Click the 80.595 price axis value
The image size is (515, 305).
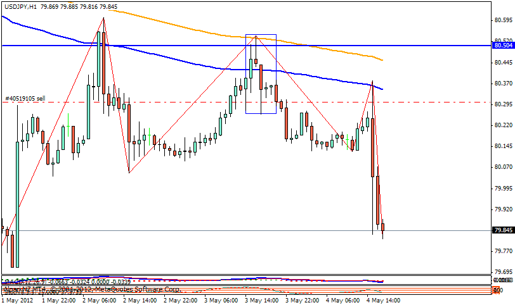coord(504,20)
